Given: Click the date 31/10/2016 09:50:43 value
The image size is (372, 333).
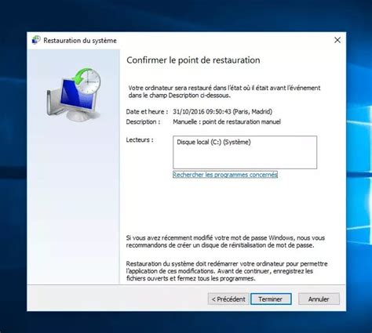Looking at the screenshot, I should coord(222,111).
